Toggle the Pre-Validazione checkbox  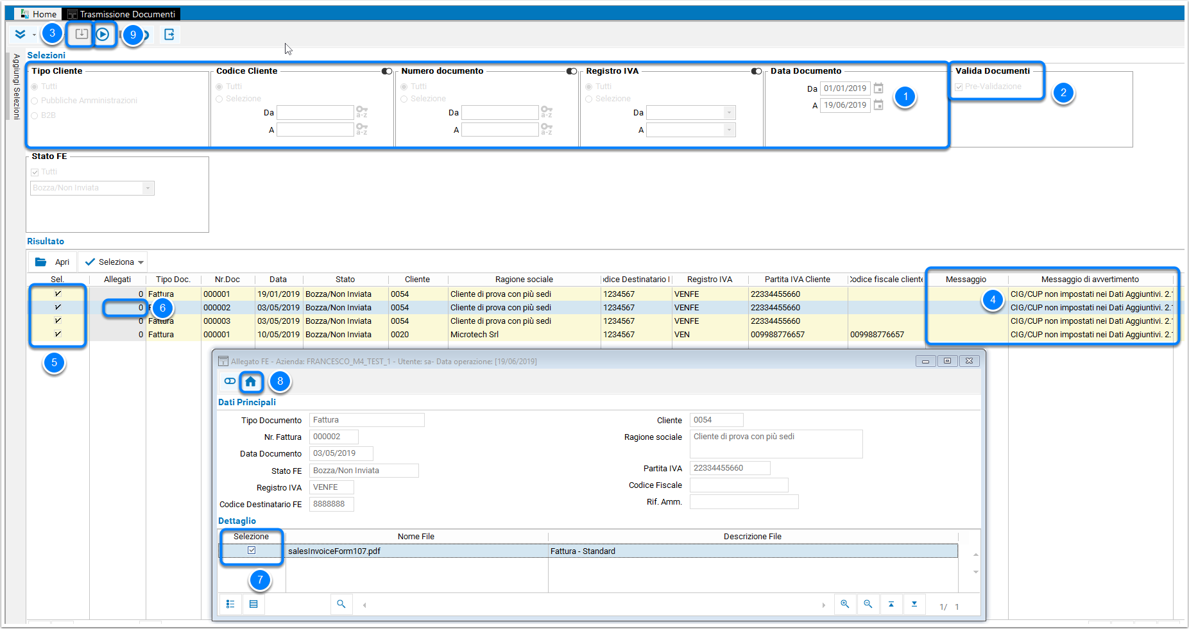(x=959, y=87)
